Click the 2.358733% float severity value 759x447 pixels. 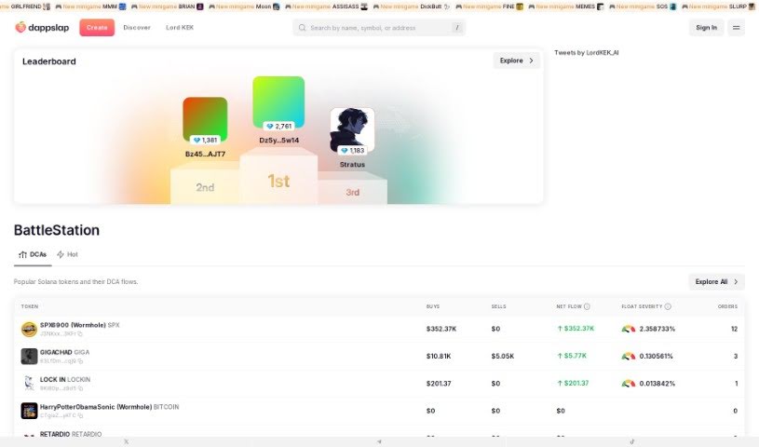(657, 329)
